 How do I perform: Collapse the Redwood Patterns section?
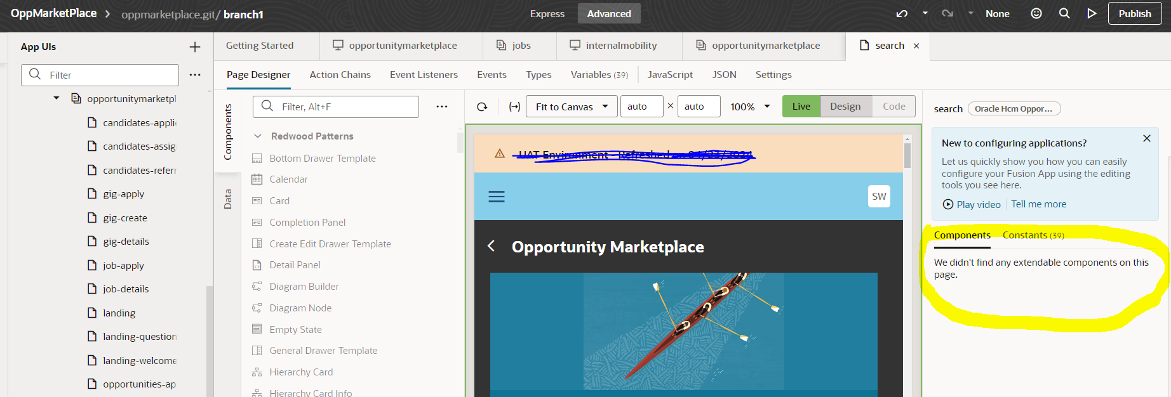258,136
